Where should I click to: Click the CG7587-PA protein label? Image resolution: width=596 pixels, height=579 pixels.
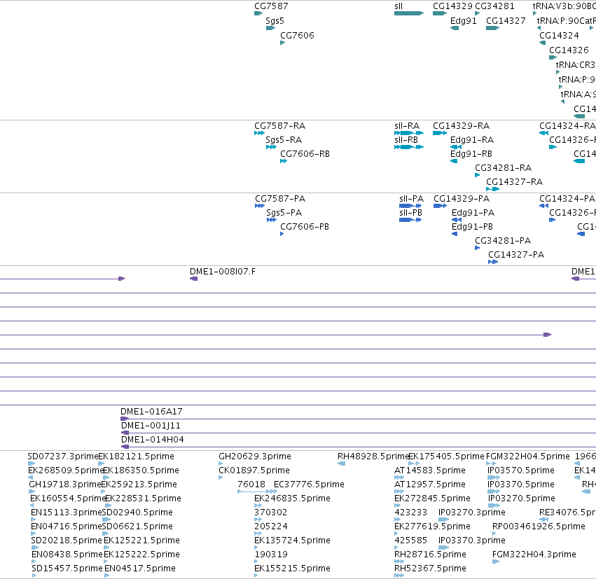280,199
